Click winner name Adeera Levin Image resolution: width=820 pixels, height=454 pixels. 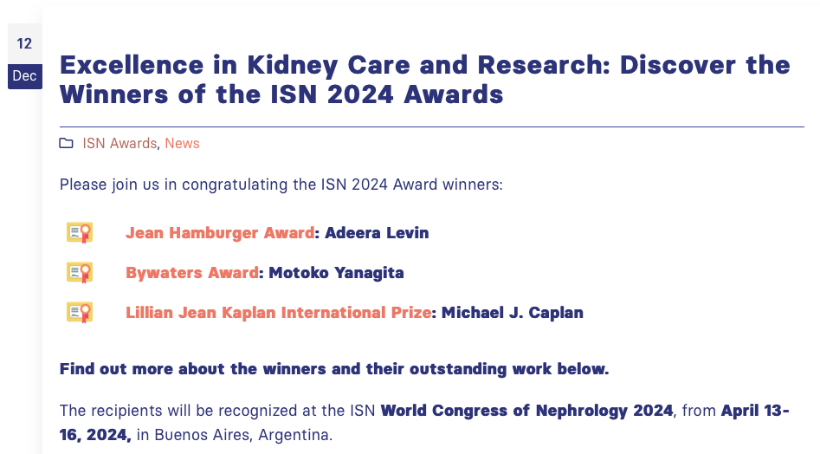(377, 233)
